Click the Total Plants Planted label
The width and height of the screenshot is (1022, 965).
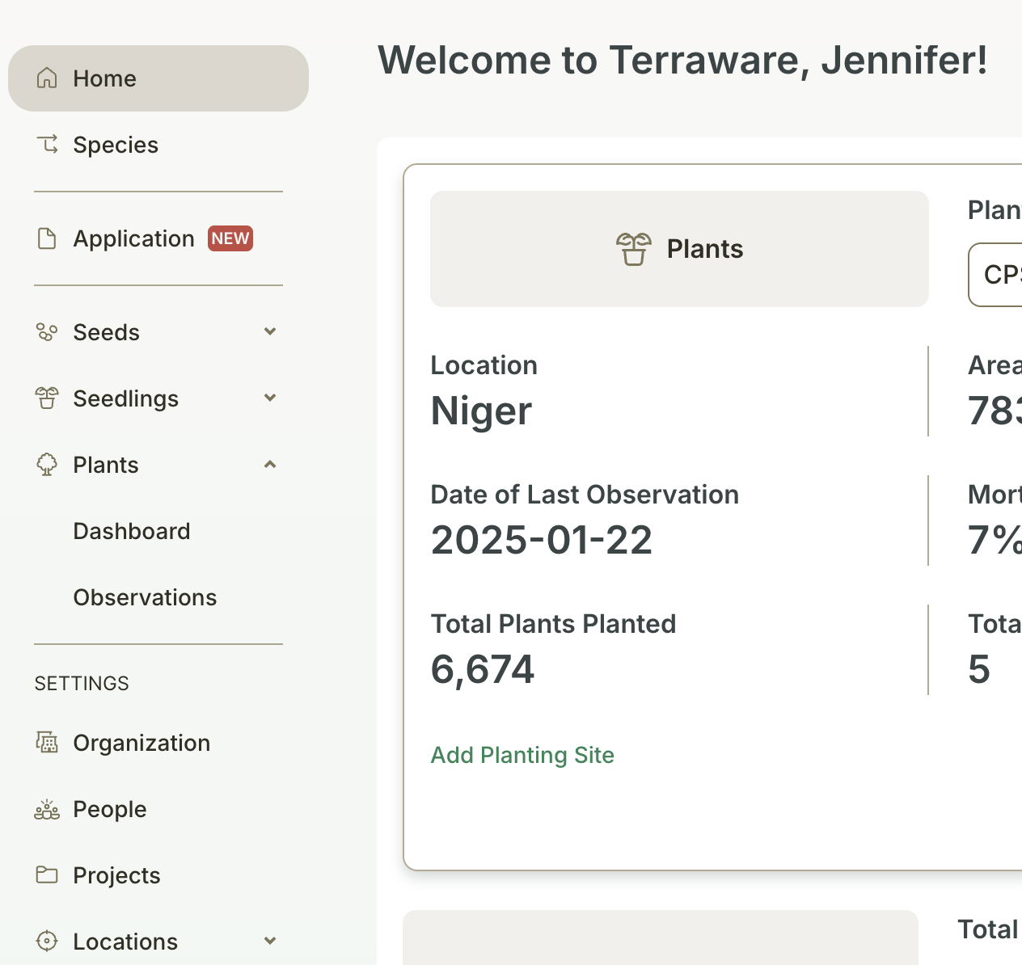(553, 624)
